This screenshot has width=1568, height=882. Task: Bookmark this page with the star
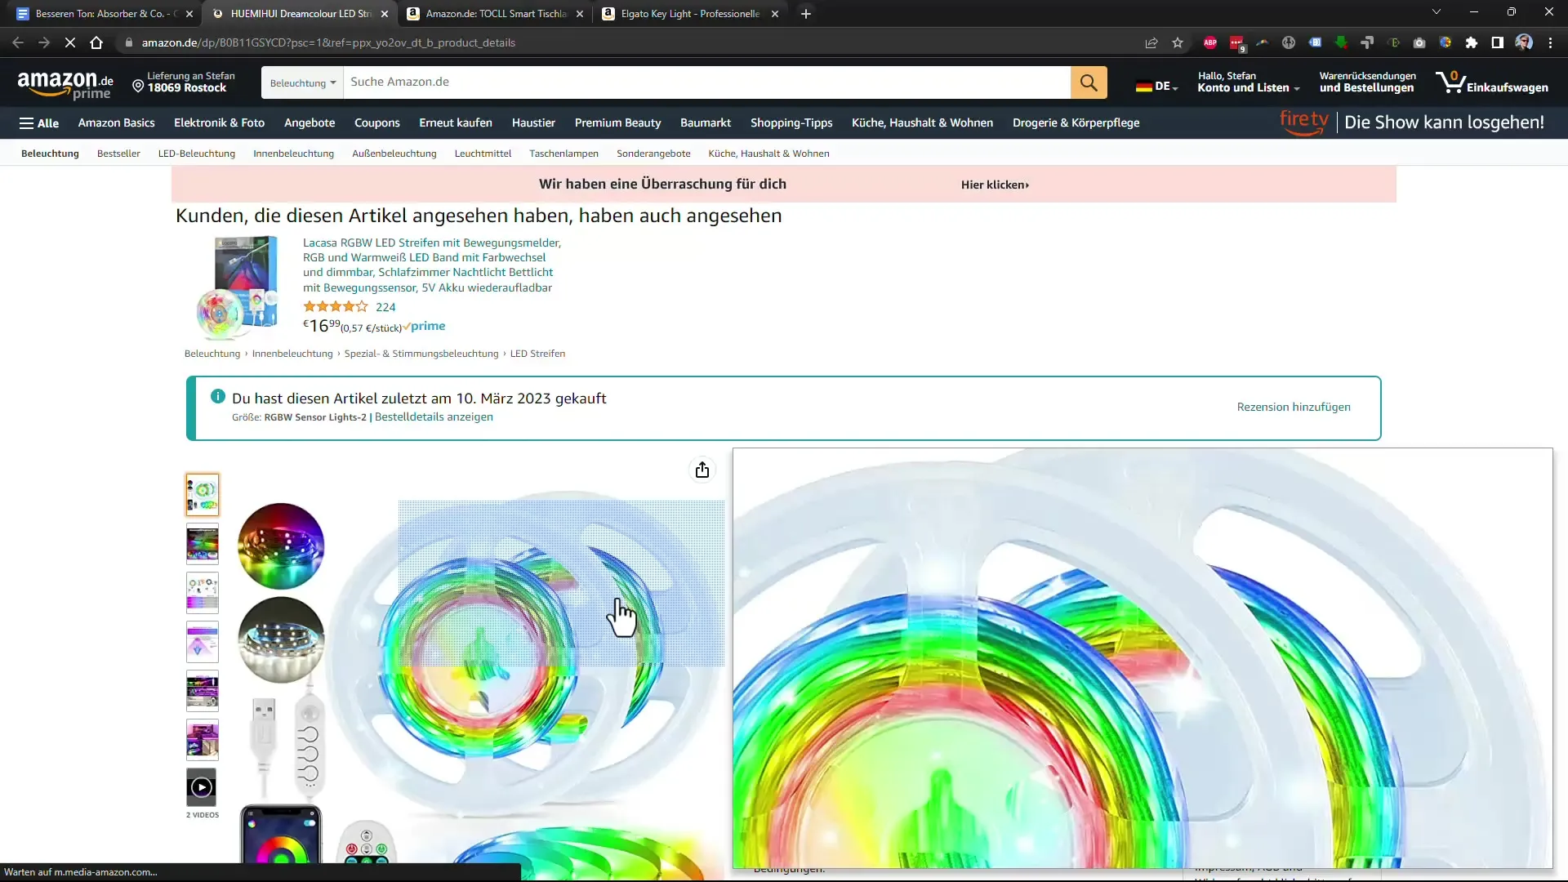pos(1178,42)
